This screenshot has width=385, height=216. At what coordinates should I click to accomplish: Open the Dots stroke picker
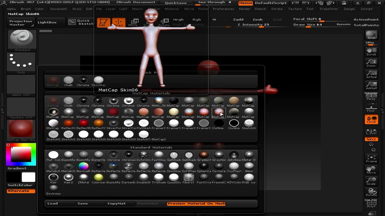tap(21, 63)
